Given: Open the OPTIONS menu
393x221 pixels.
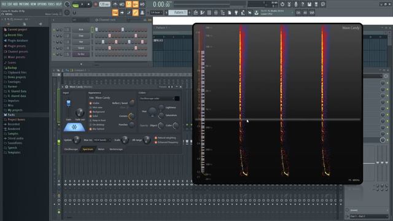Looking at the screenshot, I should [42, 4].
